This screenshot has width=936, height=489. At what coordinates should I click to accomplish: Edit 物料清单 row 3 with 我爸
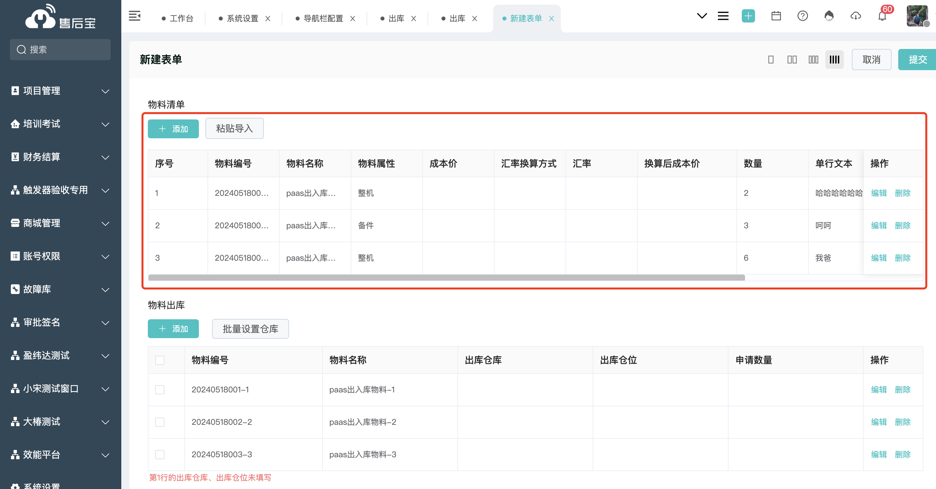[879, 258]
